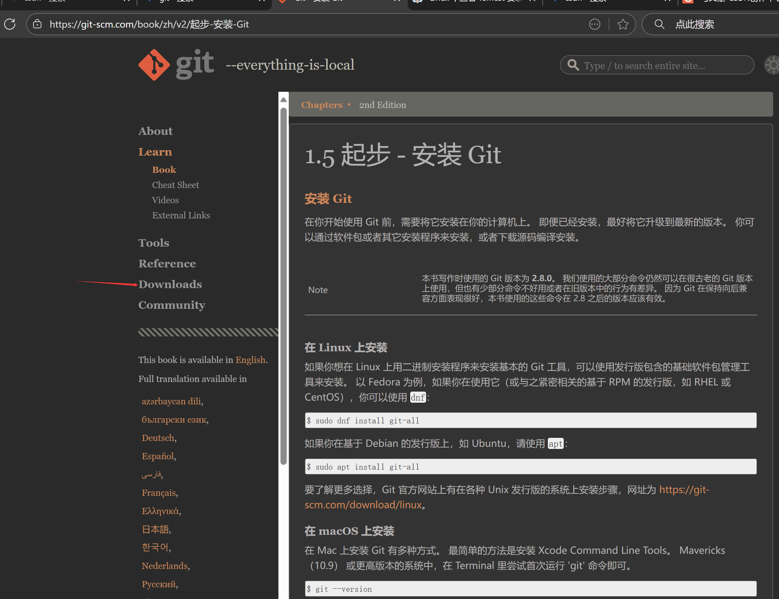Click the lock icon in address bar
779x599 pixels.
tap(38, 24)
